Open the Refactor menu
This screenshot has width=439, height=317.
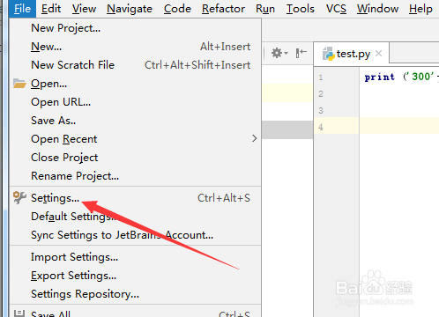click(x=223, y=9)
